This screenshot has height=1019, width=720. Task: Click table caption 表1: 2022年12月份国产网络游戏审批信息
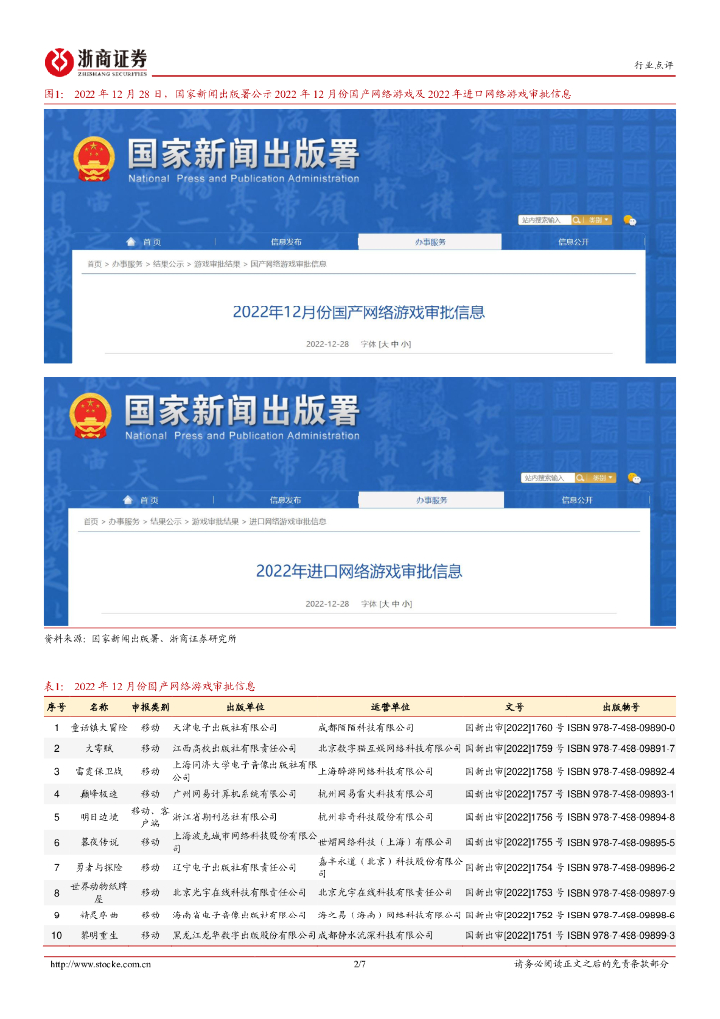point(149,686)
